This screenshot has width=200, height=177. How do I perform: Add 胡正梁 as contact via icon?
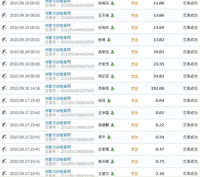point(112,76)
